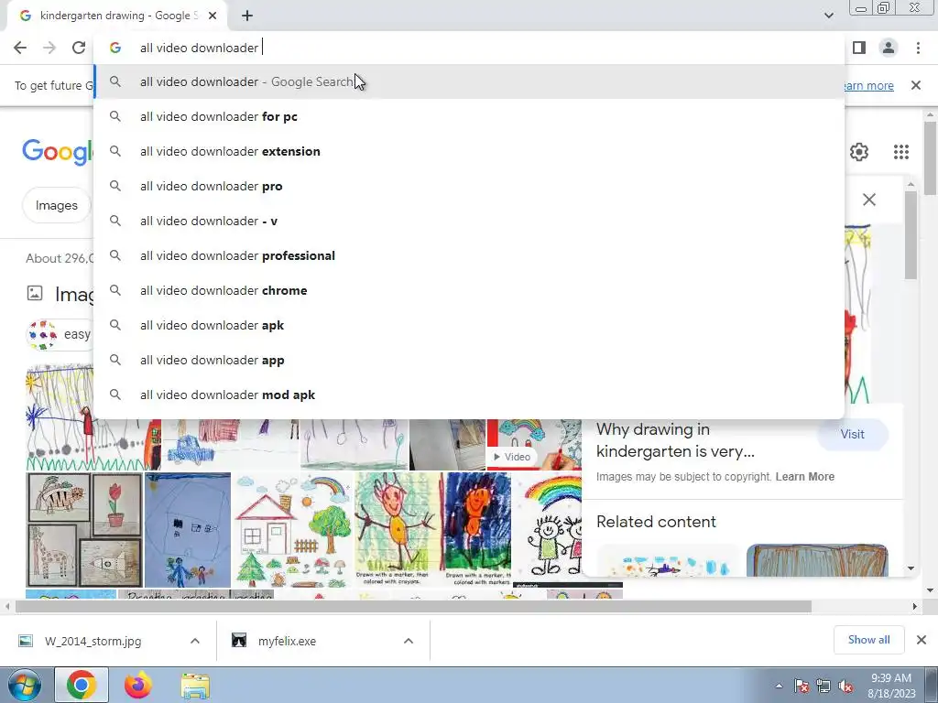938x703 pixels.
Task: Pick suggestion all video downloader app
Action: click(469, 360)
